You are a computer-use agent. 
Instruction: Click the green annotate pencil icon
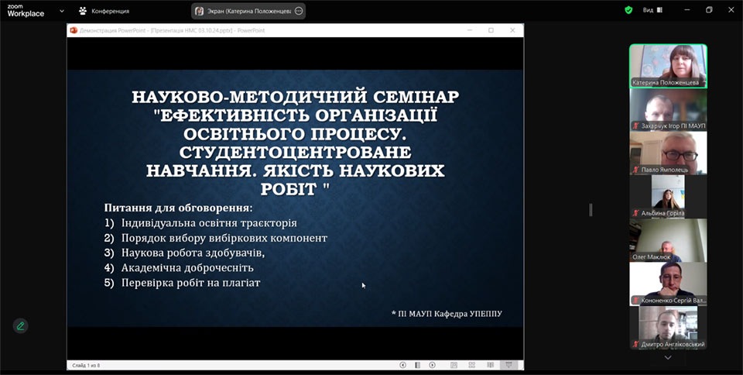click(x=20, y=325)
